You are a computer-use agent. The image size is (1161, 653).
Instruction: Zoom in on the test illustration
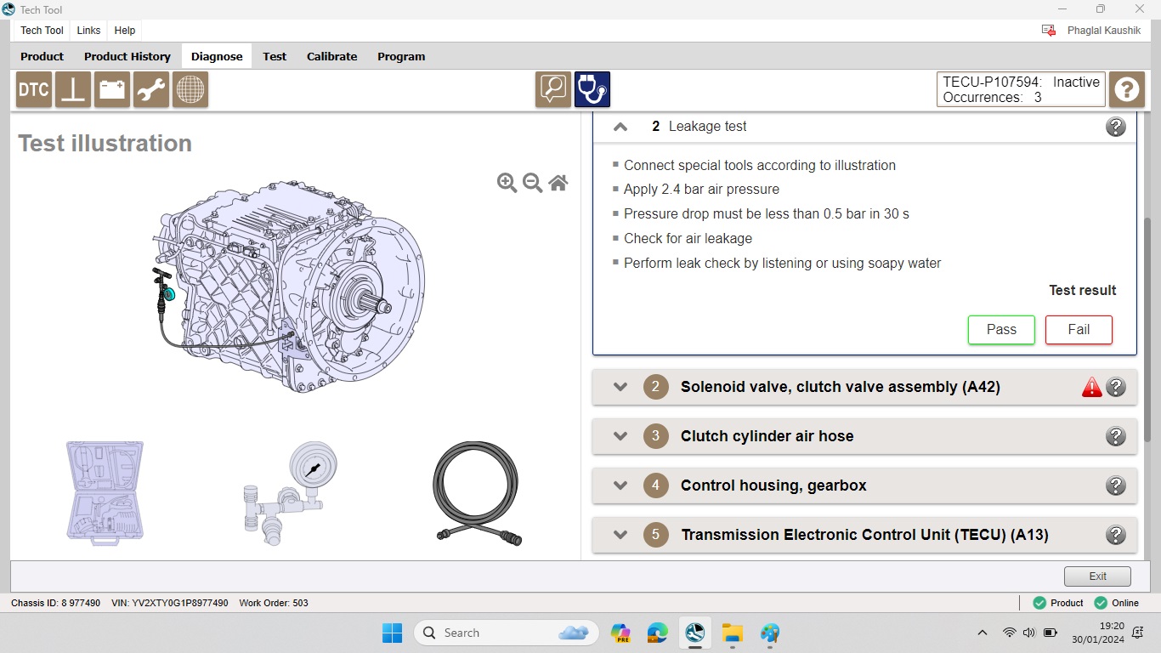coord(507,183)
